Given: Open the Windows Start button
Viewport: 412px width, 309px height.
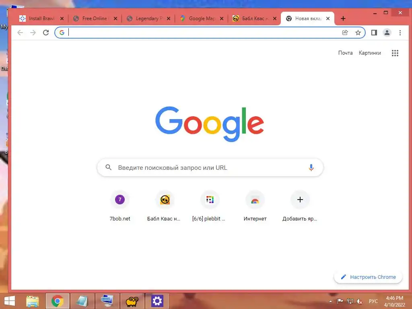Looking at the screenshot, I should pos(10,301).
